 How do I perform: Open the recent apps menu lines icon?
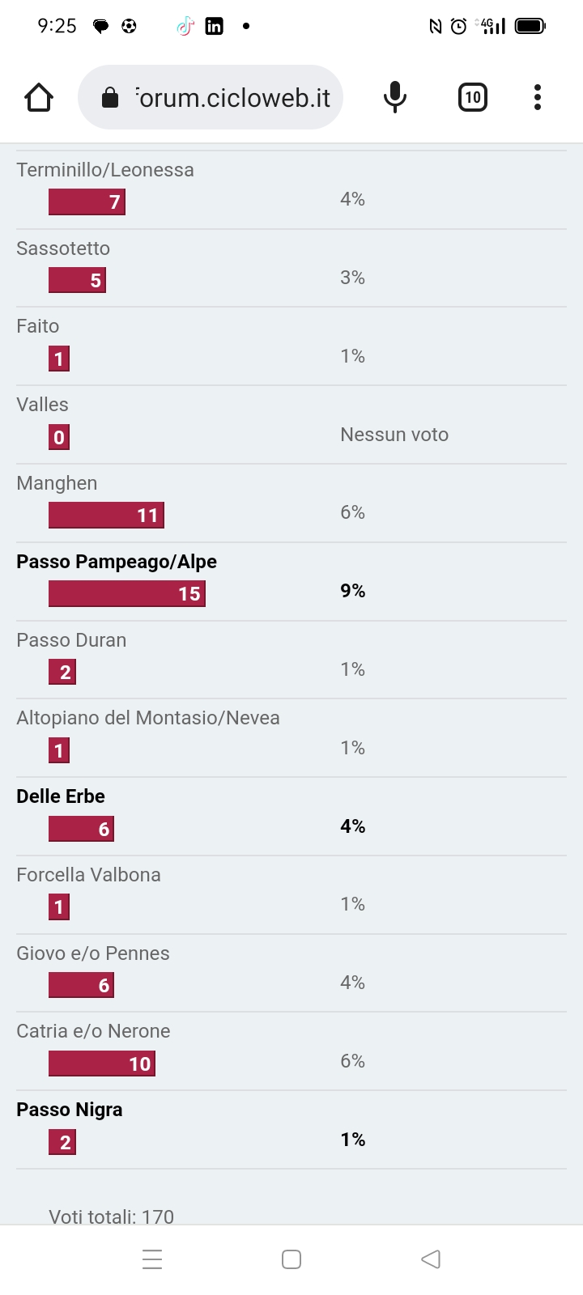pos(152,1259)
